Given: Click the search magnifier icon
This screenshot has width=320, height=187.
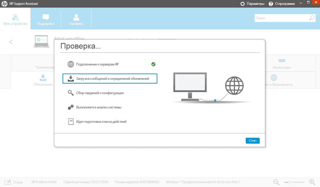Looking at the screenshot, I should click(x=312, y=18).
